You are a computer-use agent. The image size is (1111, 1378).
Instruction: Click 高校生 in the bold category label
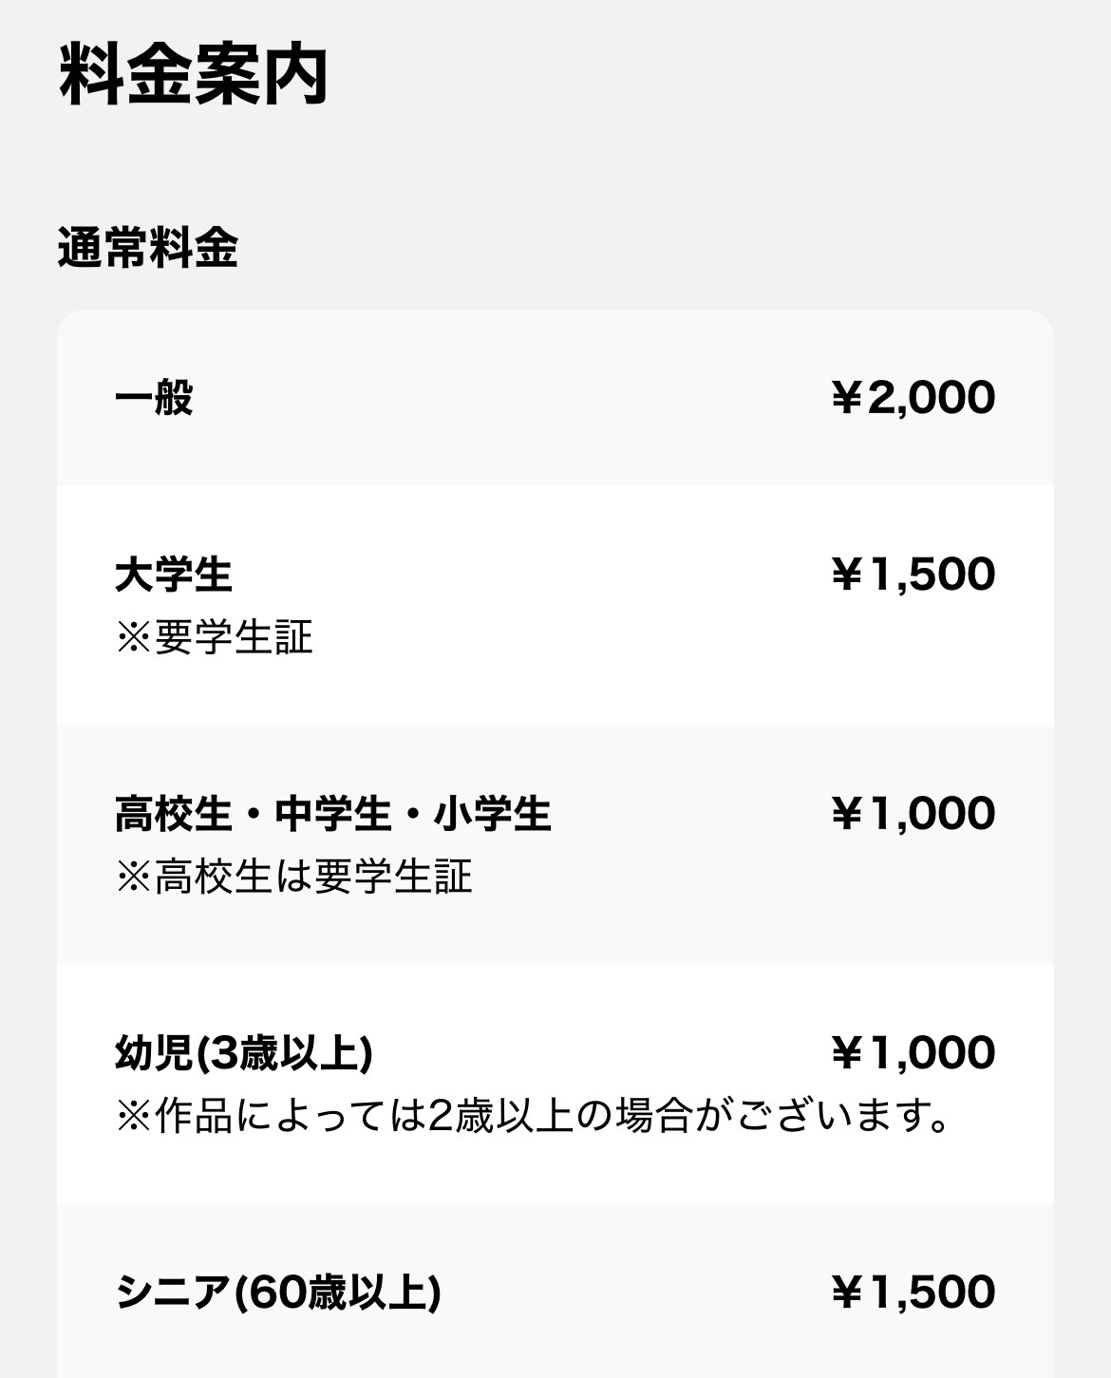pos(174,814)
